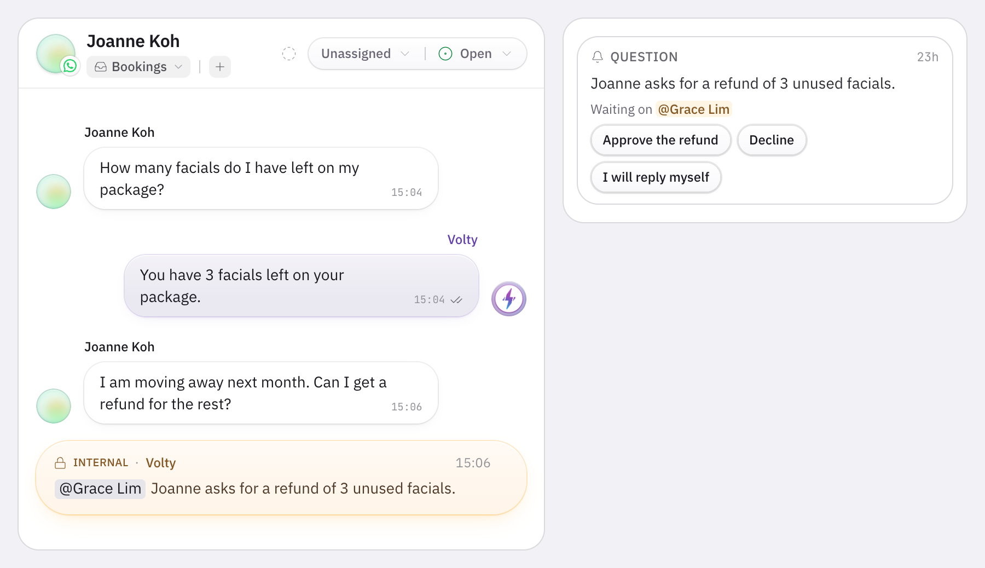Viewport: 985px width, 568px height.
Task: Open the Bookings inbox dropdown
Action: pos(138,67)
